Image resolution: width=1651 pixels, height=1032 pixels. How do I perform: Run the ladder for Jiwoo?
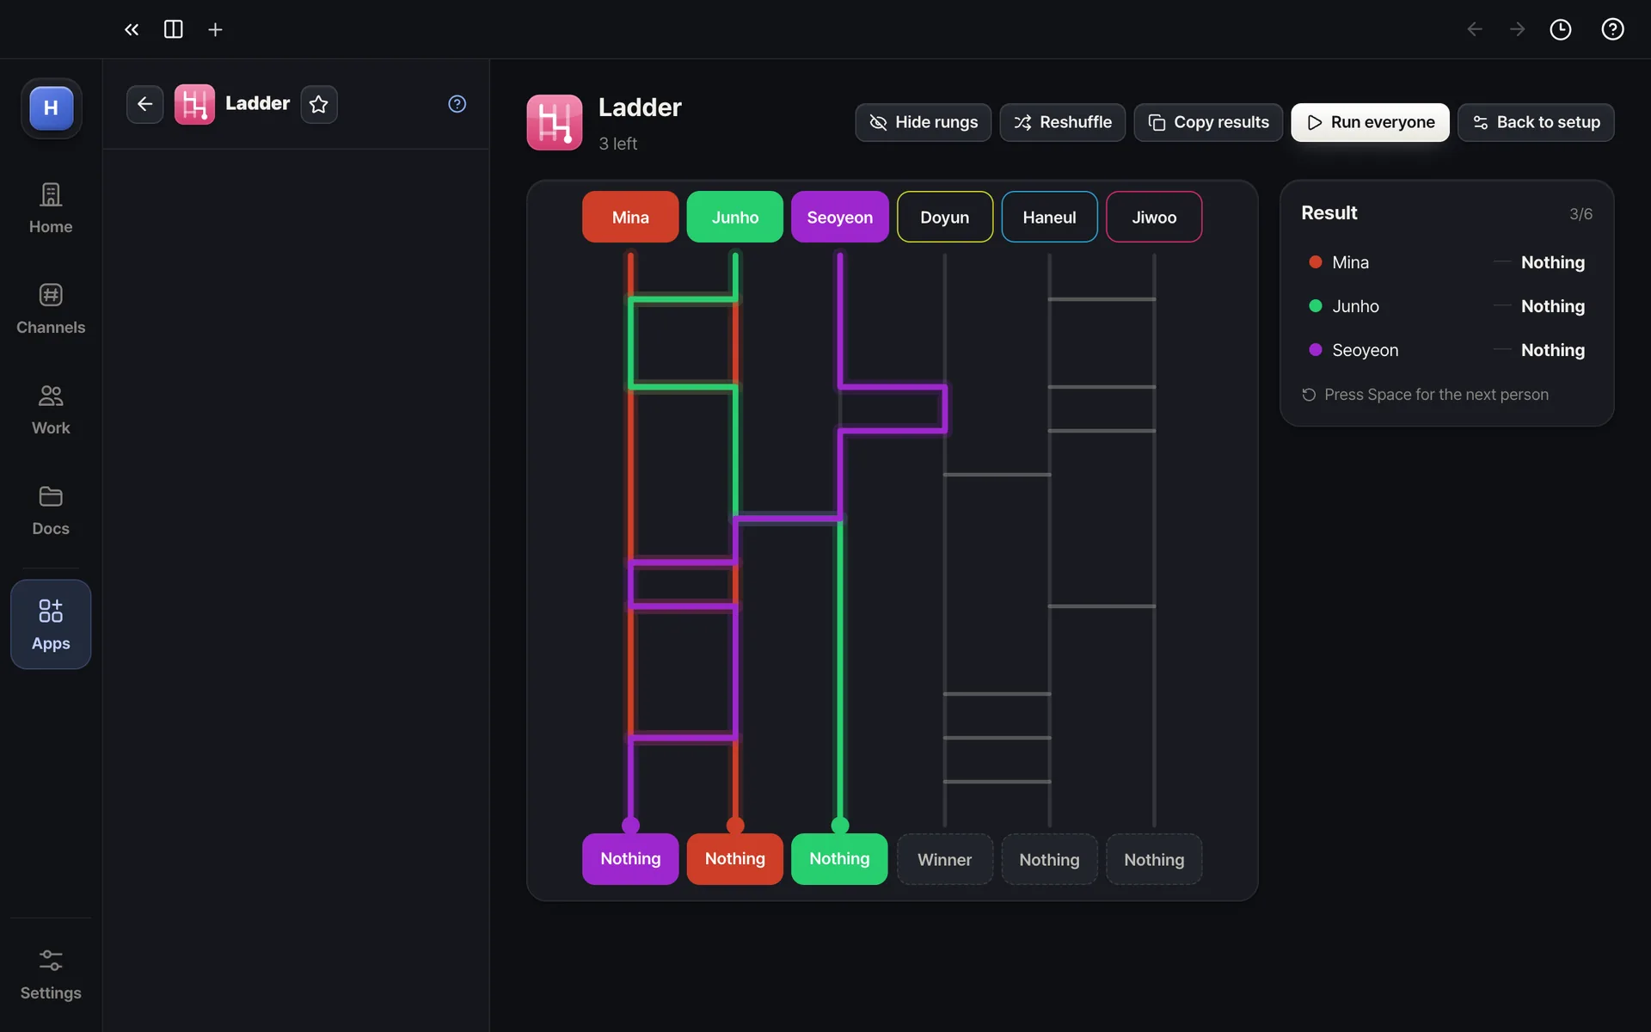pyautogui.click(x=1154, y=217)
